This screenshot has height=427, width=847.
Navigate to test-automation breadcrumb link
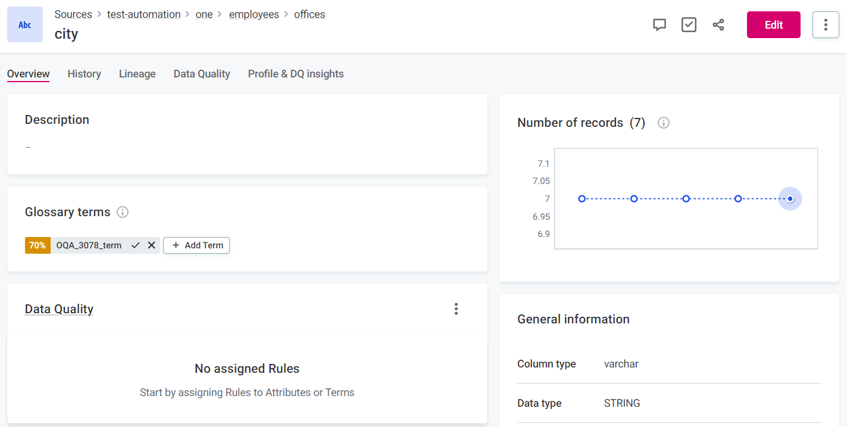[143, 14]
